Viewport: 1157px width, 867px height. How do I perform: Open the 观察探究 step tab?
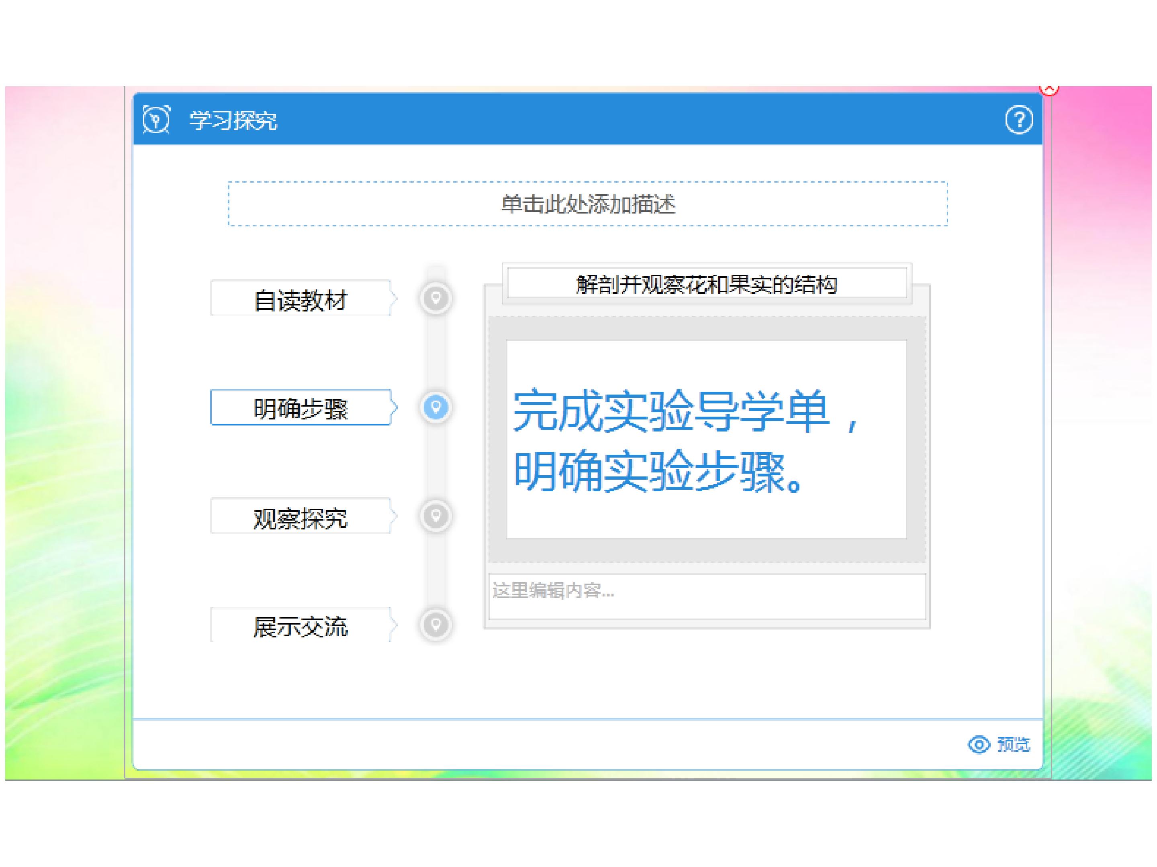click(303, 516)
